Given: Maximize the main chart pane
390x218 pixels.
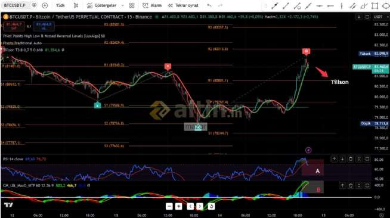Looking at the screenshot, I should [x=367, y=17].
